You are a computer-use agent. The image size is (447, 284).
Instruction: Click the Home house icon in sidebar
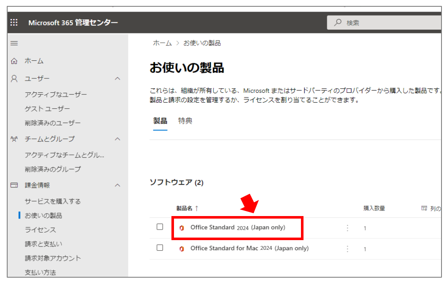click(14, 61)
